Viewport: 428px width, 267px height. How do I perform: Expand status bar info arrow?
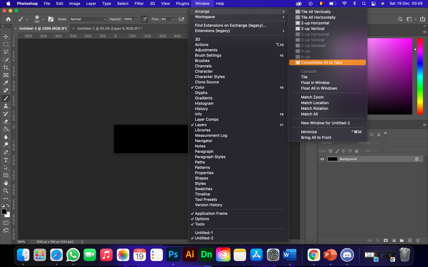click(x=82, y=242)
